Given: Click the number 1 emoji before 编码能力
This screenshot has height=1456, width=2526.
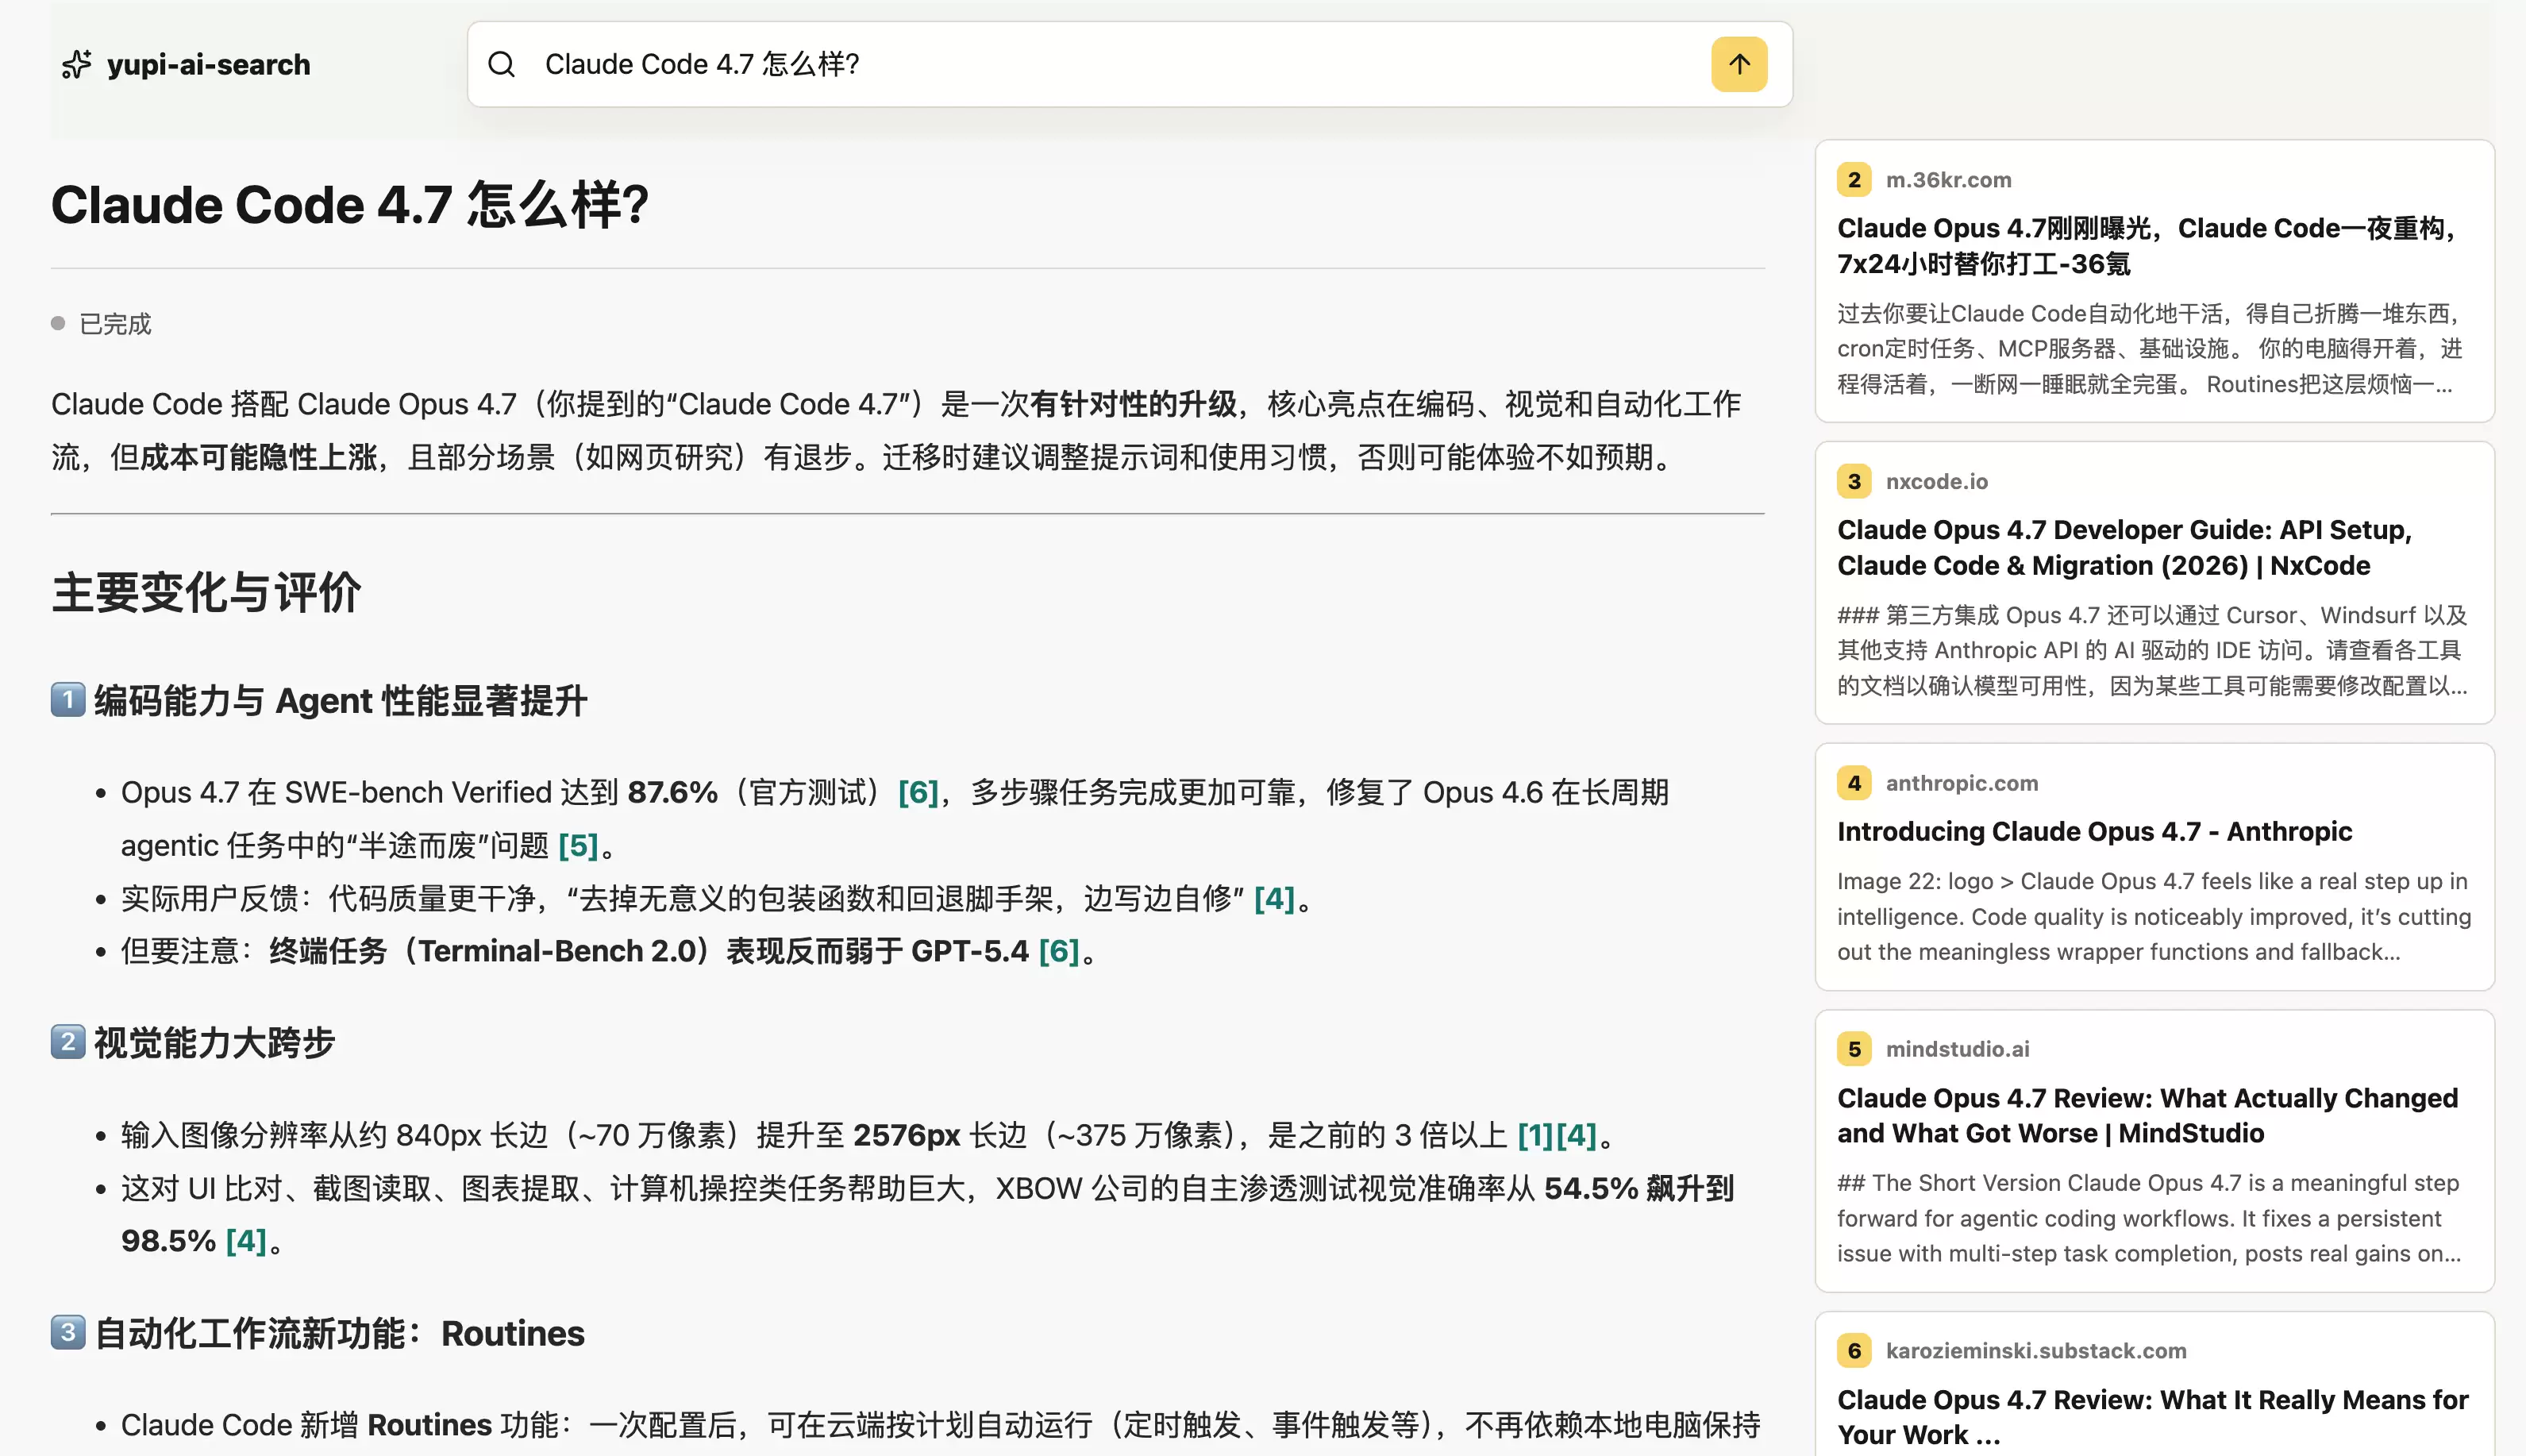Looking at the screenshot, I should (x=68, y=699).
